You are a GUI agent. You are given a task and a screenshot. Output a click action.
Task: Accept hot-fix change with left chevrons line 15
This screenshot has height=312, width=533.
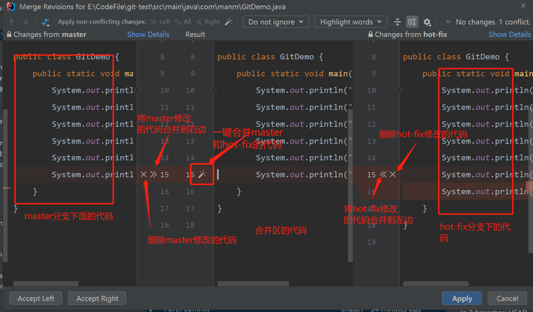(x=383, y=174)
